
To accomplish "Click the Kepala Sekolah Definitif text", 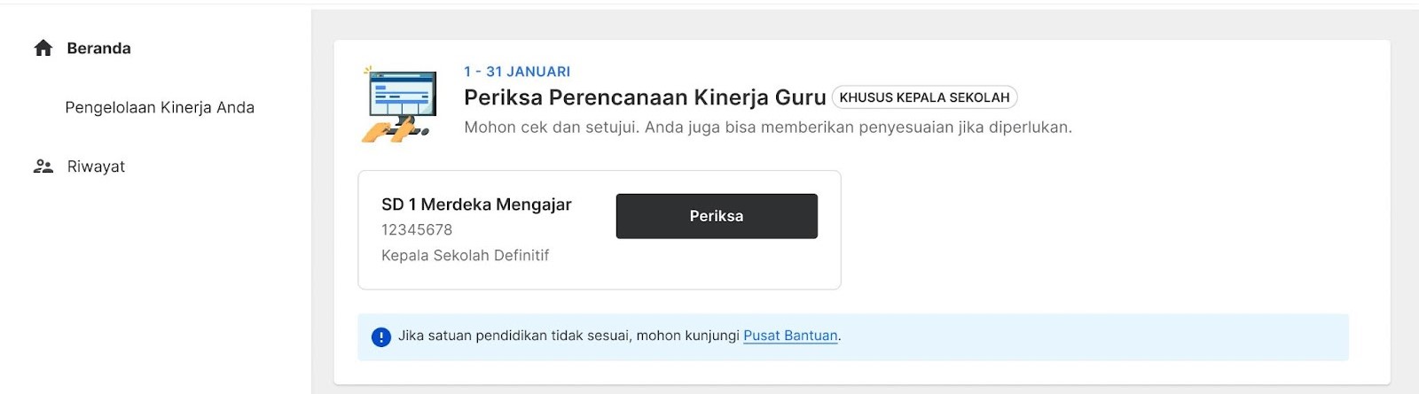I will pos(465,255).
